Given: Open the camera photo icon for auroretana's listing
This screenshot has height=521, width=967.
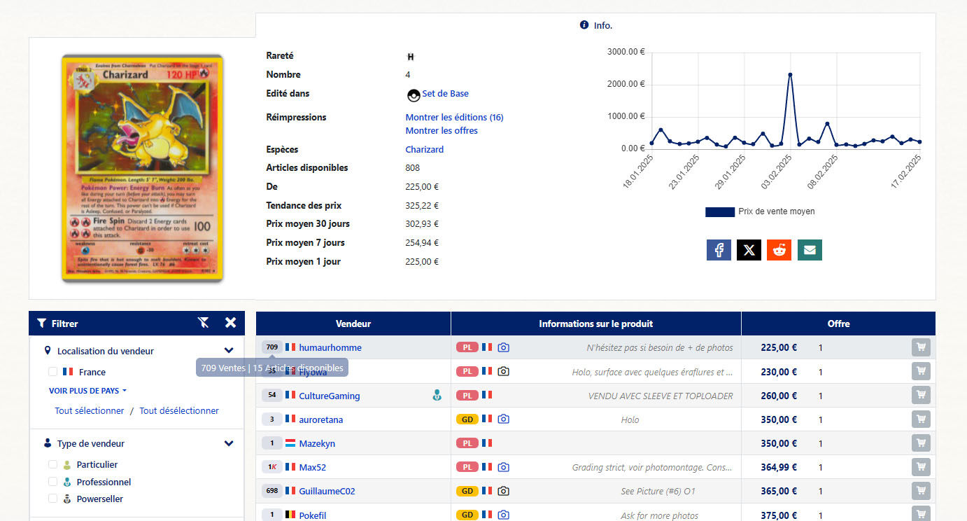Looking at the screenshot, I should pos(503,419).
